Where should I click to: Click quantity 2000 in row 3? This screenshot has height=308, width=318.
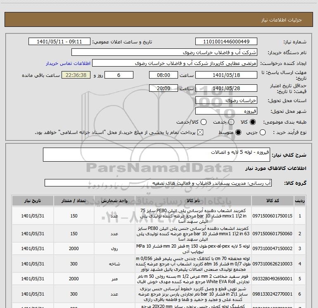[x=74, y=248]
